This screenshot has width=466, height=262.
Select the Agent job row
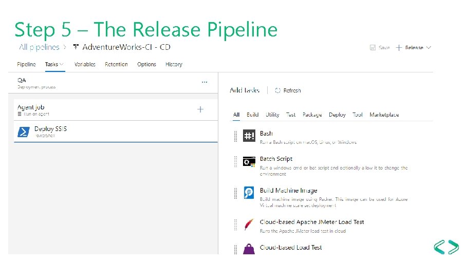click(116, 110)
